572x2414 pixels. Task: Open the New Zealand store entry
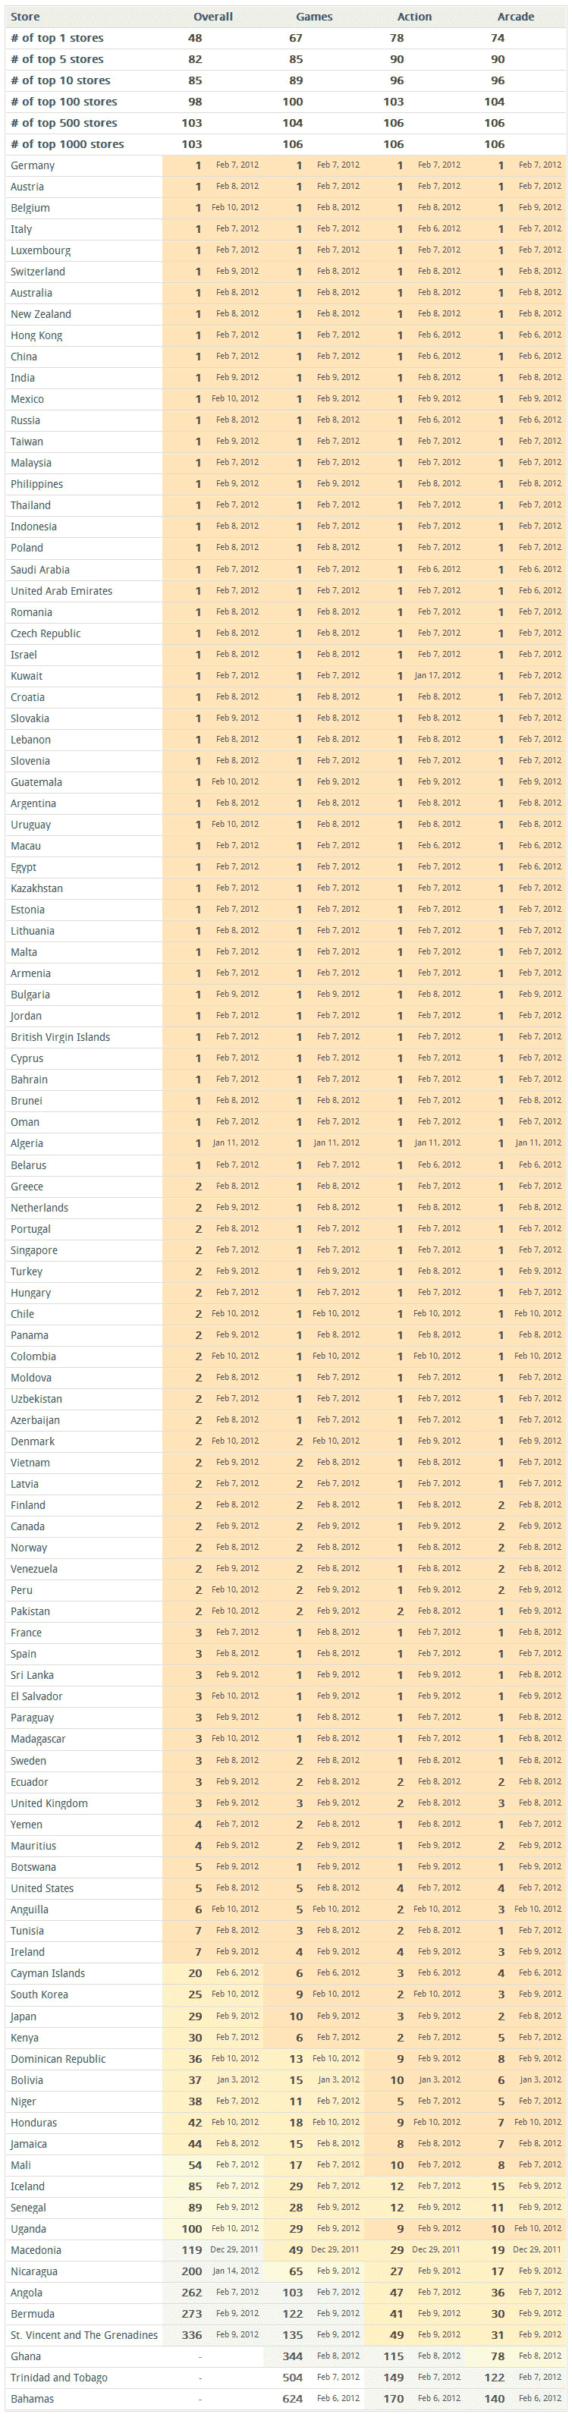[x=41, y=314]
